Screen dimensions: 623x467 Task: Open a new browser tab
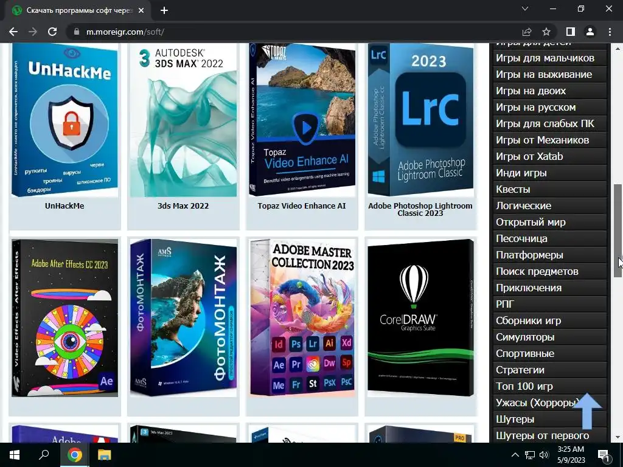164,11
